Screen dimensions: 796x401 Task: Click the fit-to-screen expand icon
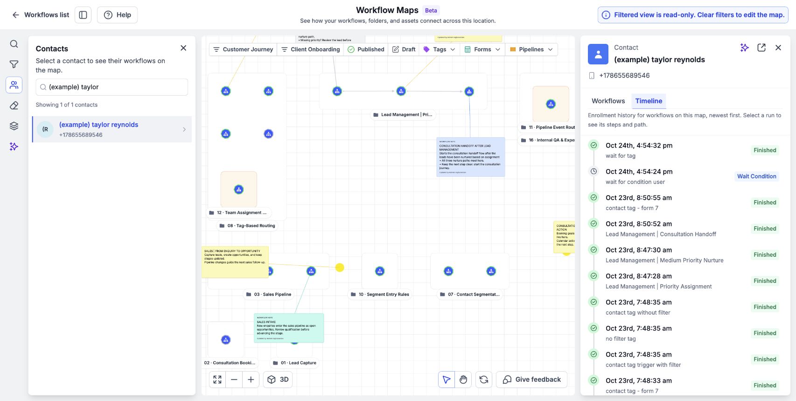pyautogui.click(x=217, y=380)
